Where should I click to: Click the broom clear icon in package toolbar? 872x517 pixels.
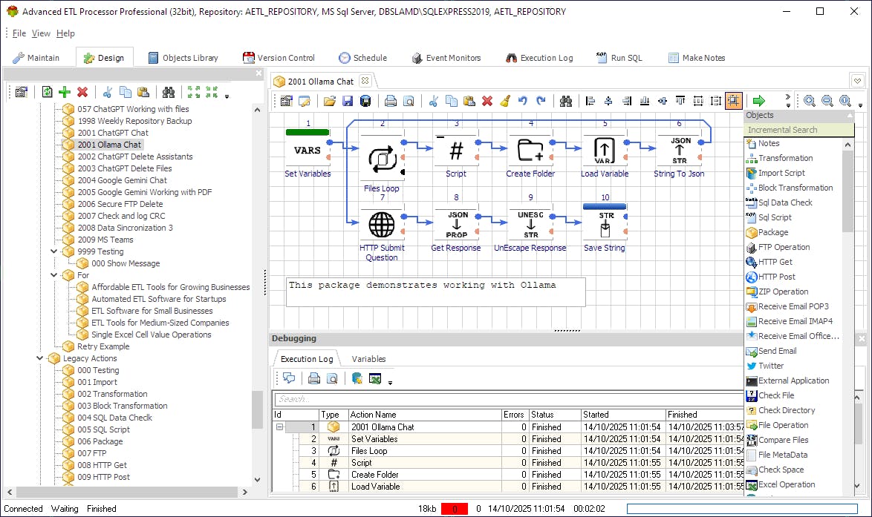point(505,101)
